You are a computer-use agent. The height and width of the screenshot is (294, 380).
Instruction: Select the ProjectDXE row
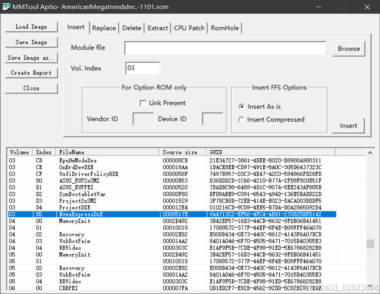tap(172, 208)
